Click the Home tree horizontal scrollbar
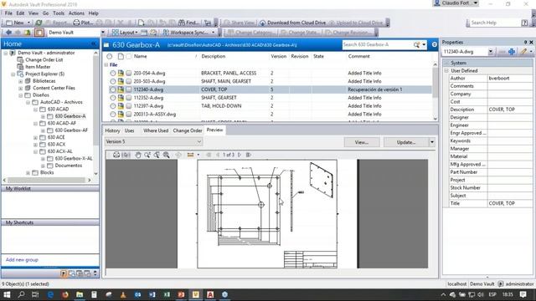Viewport: 536px width, 301px height. (x=47, y=180)
